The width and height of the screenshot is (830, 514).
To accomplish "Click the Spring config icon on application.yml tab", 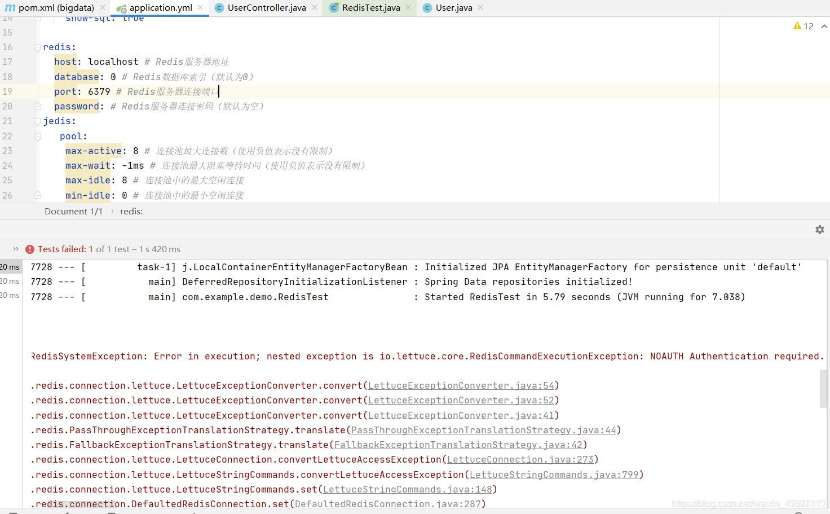I will (121, 8).
